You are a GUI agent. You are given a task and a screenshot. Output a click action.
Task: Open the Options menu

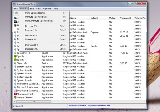[47, 9]
